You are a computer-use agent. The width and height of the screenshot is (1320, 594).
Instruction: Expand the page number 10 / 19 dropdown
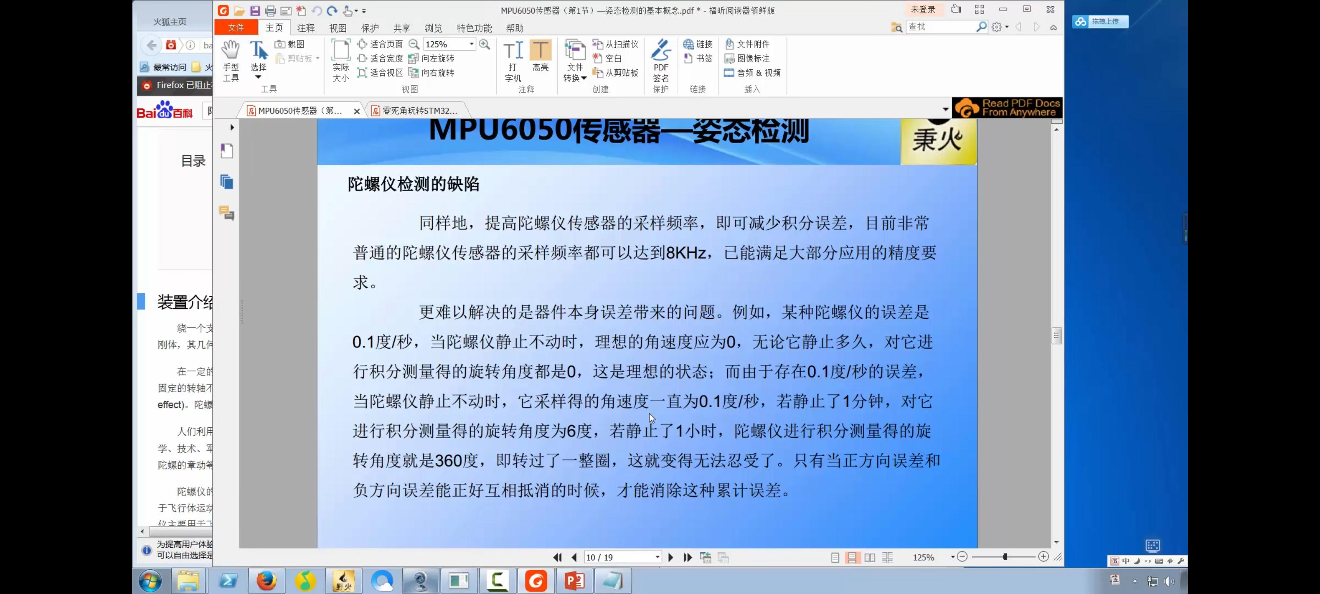coord(657,557)
